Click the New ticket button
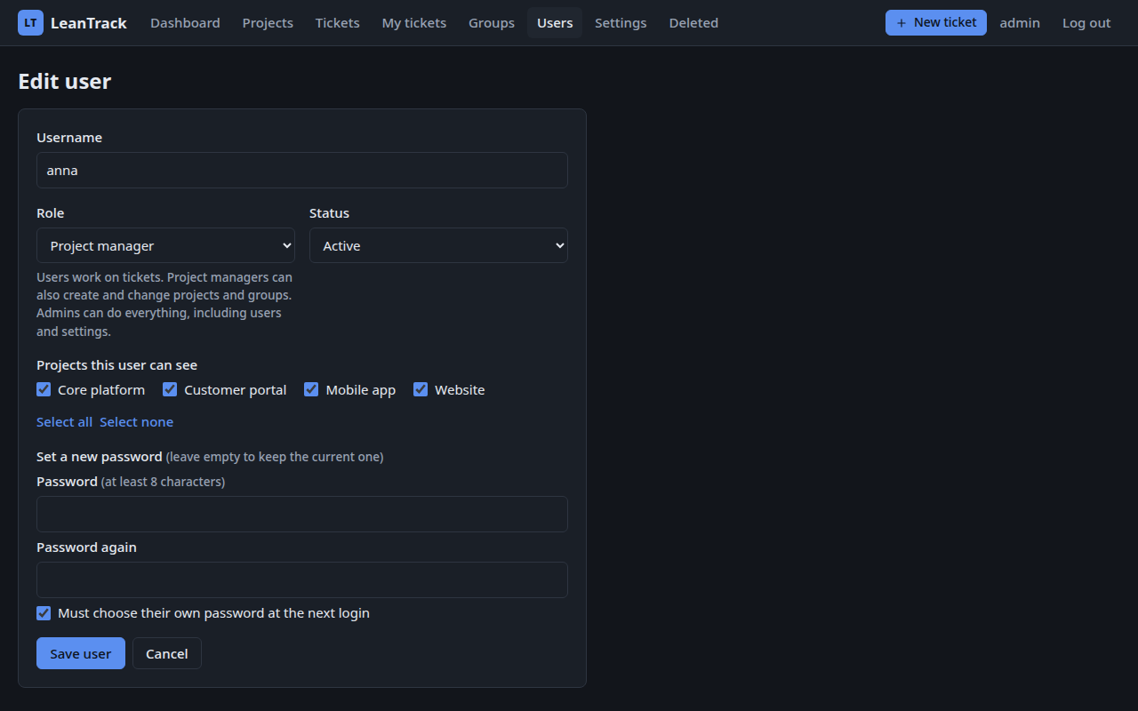Image resolution: width=1138 pixels, height=711 pixels. tap(936, 23)
